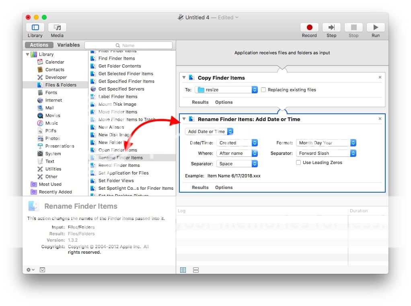The image size is (411, 306).
Task: Show Options in Copy Finder Items
Action: tap(224, 102)
